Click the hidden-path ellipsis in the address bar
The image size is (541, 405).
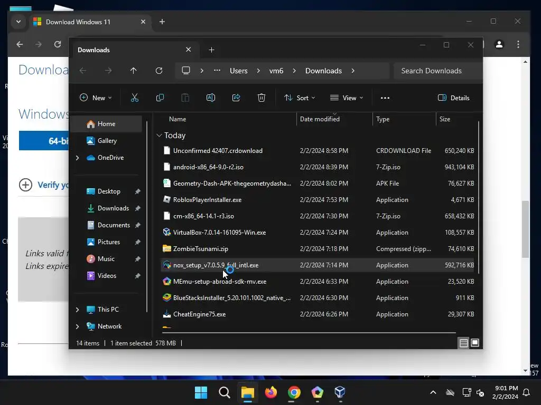point(217,71)
